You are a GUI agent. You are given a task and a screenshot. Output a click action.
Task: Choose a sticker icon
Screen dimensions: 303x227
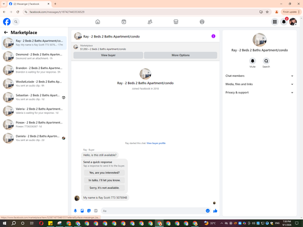click(89, 211)
